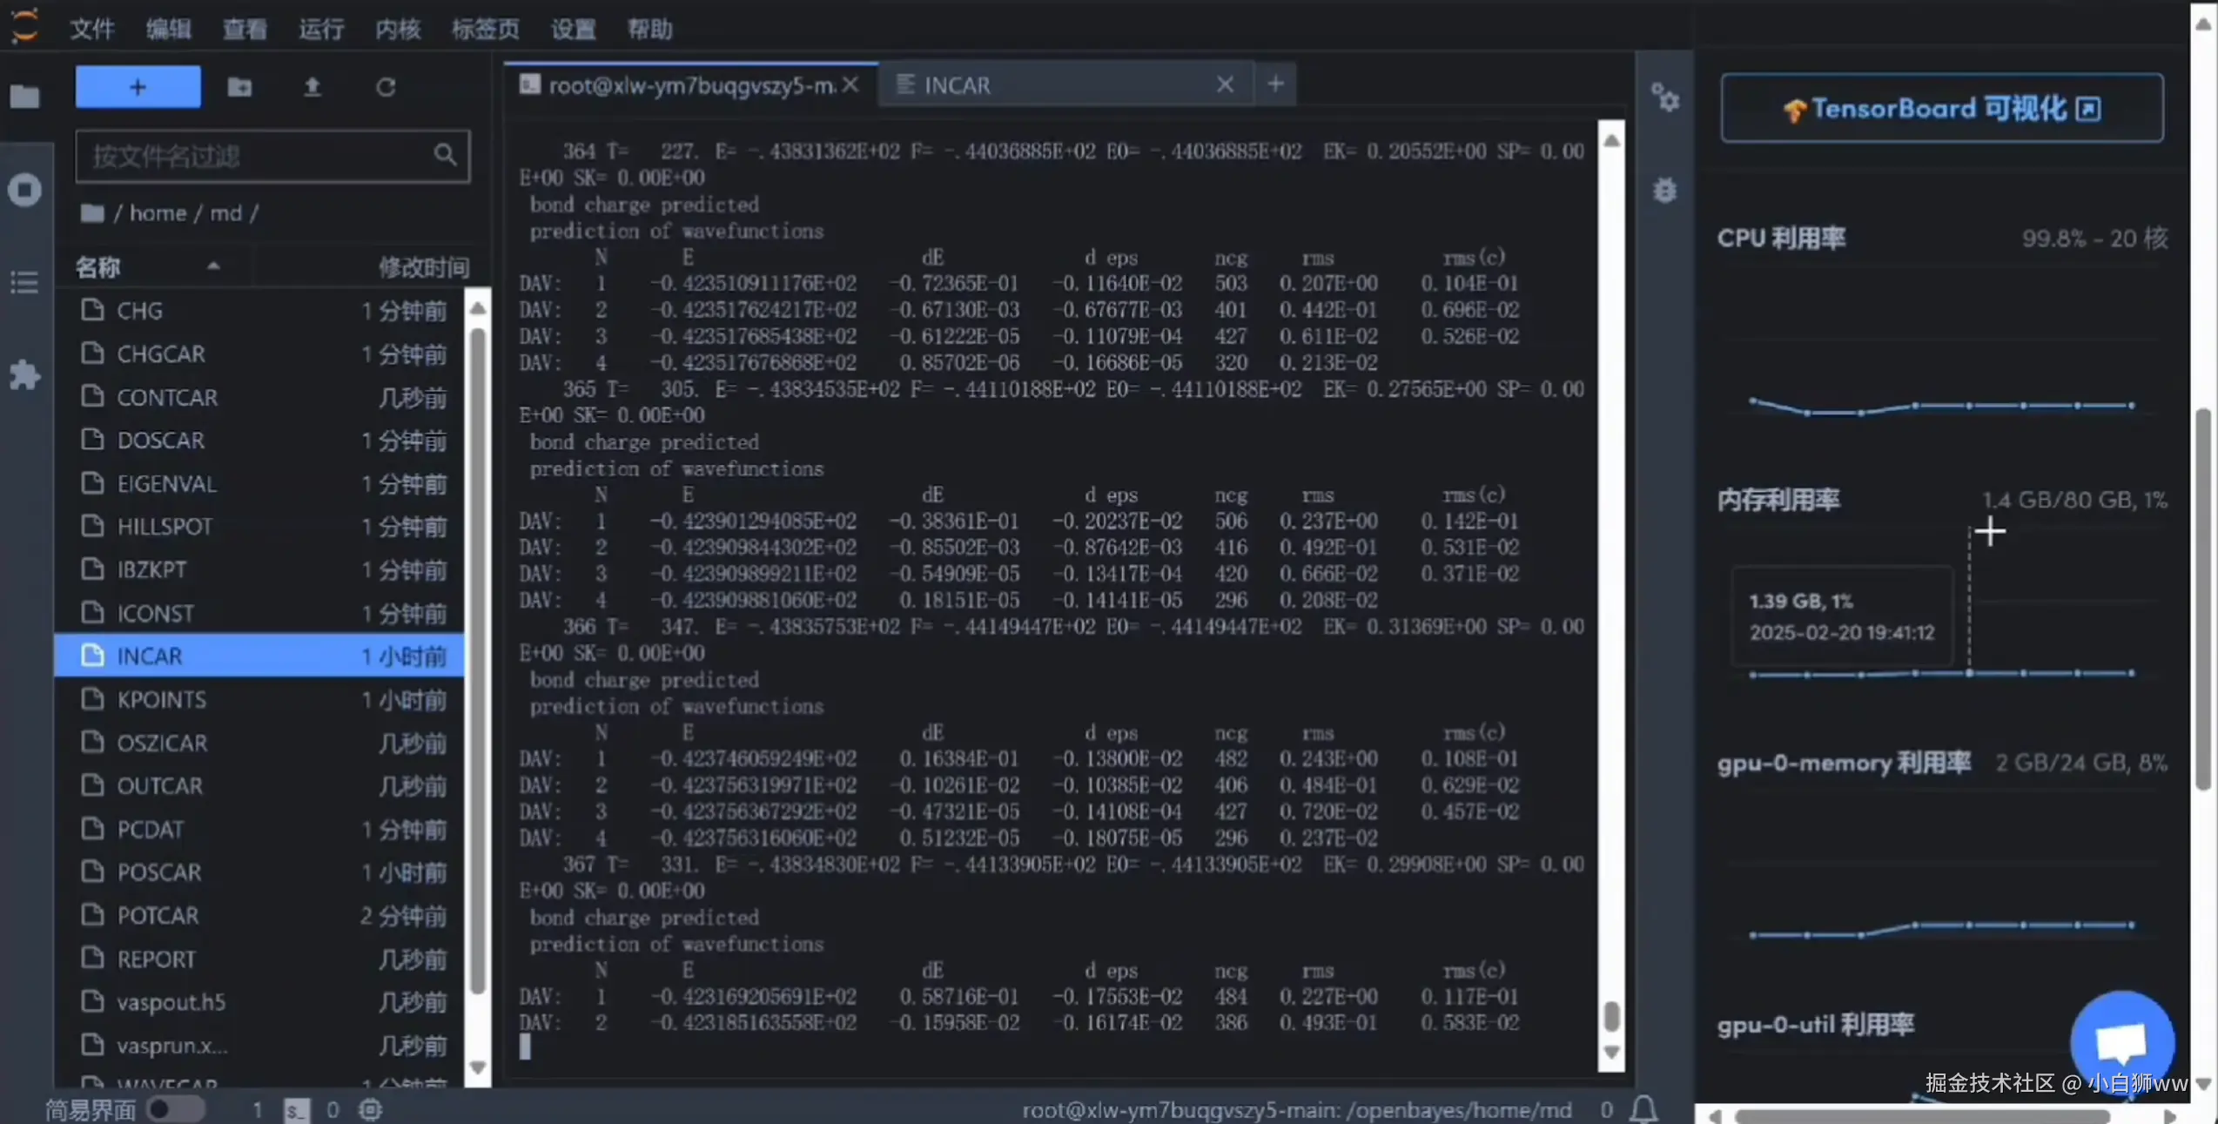Click the upload files icon

(x=312, y=87)
